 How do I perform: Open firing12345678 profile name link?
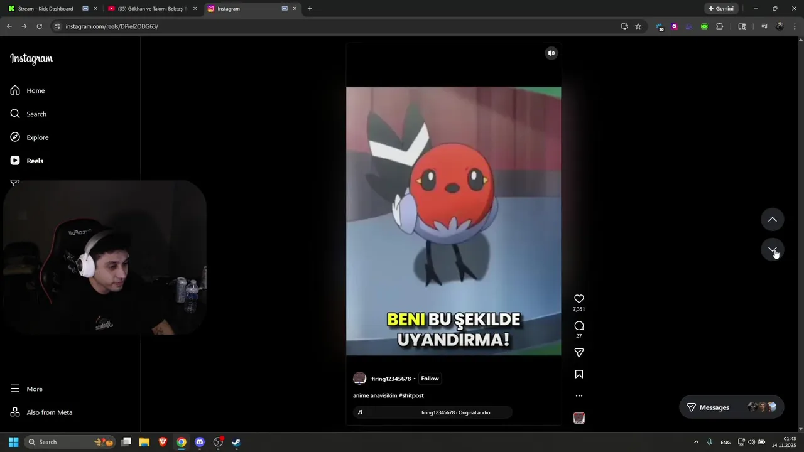[x=391, y=379]
